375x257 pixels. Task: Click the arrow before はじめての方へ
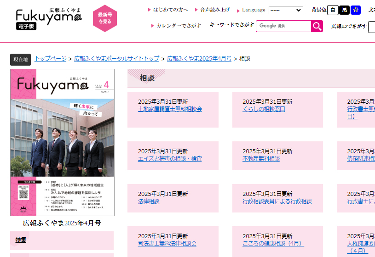pos(149,10)
